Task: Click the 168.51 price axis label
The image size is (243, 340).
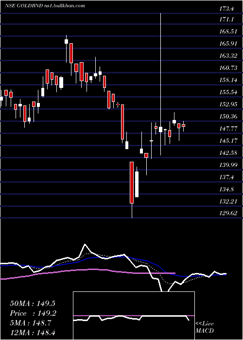Action: pos(228,32)
